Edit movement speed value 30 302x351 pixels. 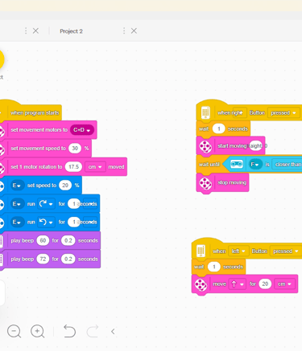coord(75,148)
